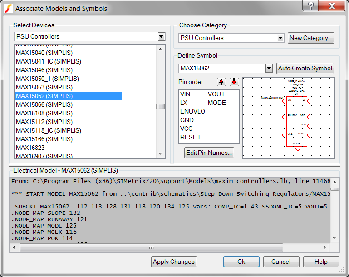Move selected pin down in pin order
The image size is (349, 277).
pyautogui.click(x=234, y=82)
